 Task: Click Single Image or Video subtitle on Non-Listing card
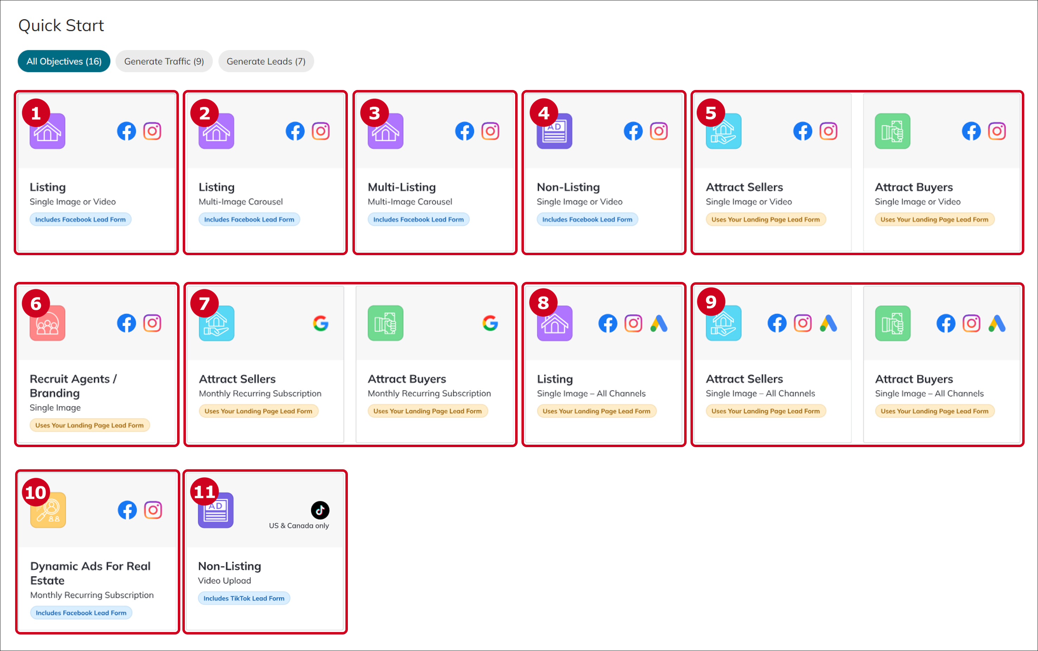click(579, 201)
